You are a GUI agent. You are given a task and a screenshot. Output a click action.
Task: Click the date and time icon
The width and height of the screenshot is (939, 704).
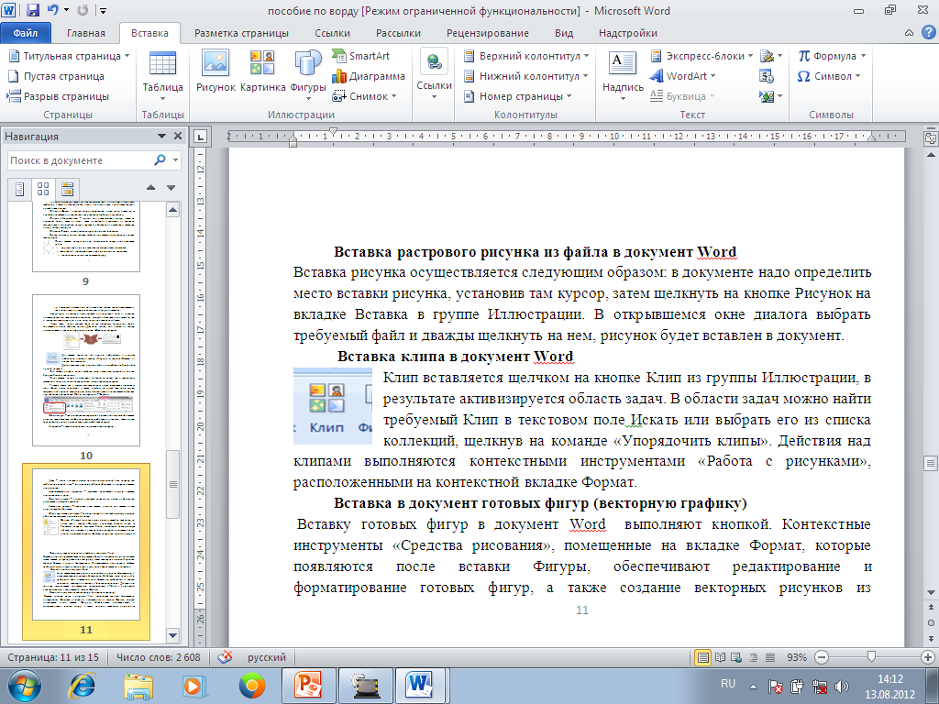(767, 76)
